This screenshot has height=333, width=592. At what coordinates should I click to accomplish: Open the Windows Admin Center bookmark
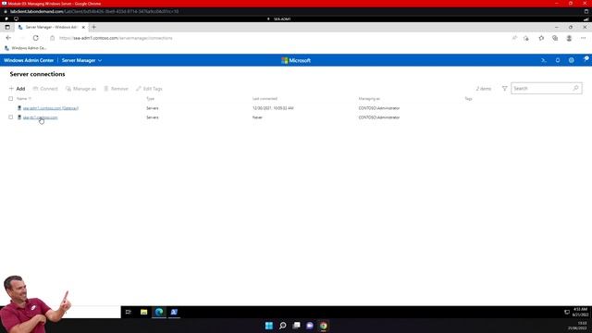coord(25,48)
